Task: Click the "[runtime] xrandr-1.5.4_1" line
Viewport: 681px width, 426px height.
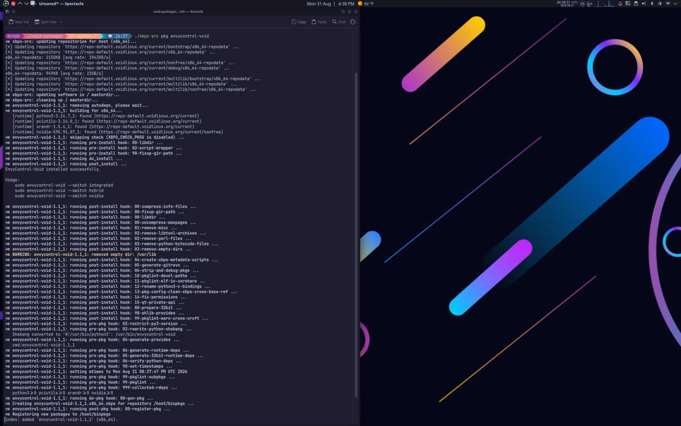Action: coord(103,127)
